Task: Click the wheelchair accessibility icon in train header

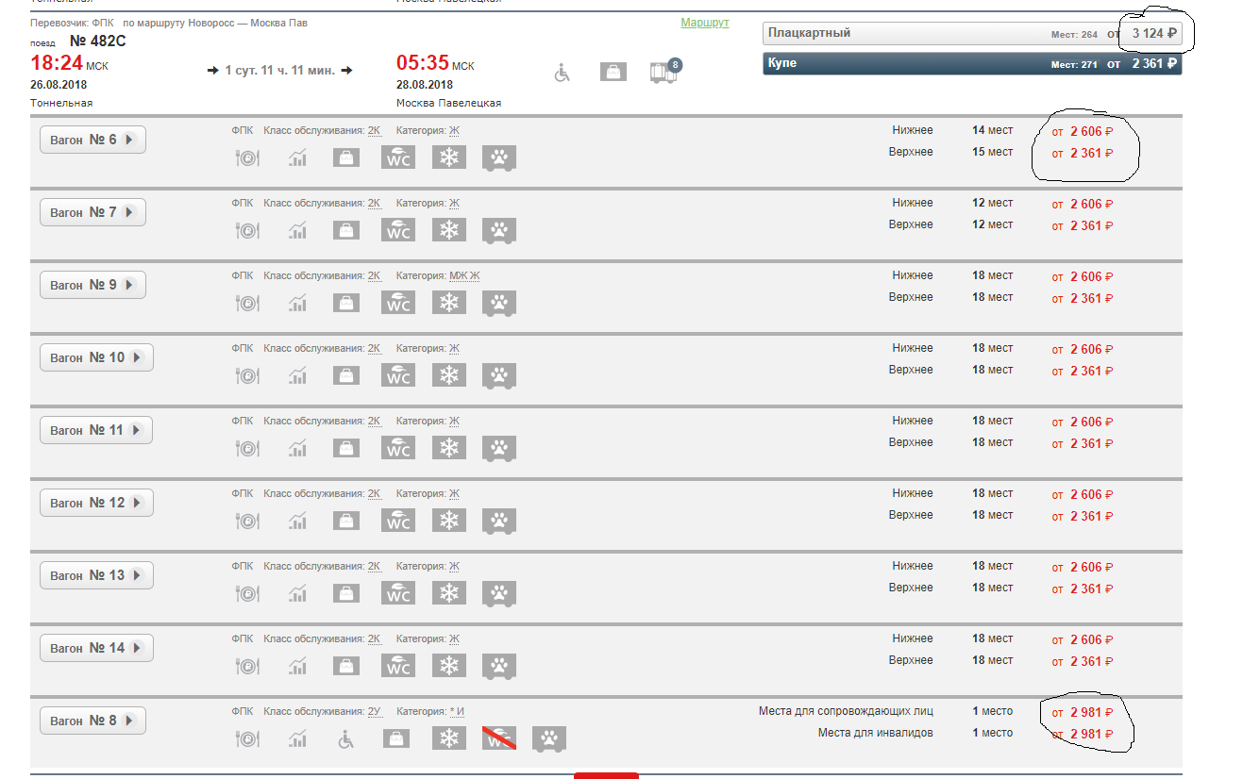Action: coord(563,72)
